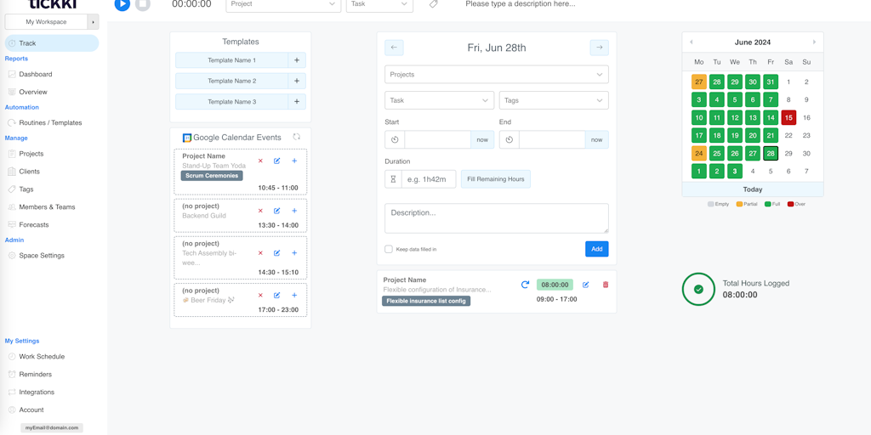Image resolution: width=871 pixels, height=435 pixels.
Task: Select orange day 24 in calendar
Action: pyautogui.click(x=699, y=153)
